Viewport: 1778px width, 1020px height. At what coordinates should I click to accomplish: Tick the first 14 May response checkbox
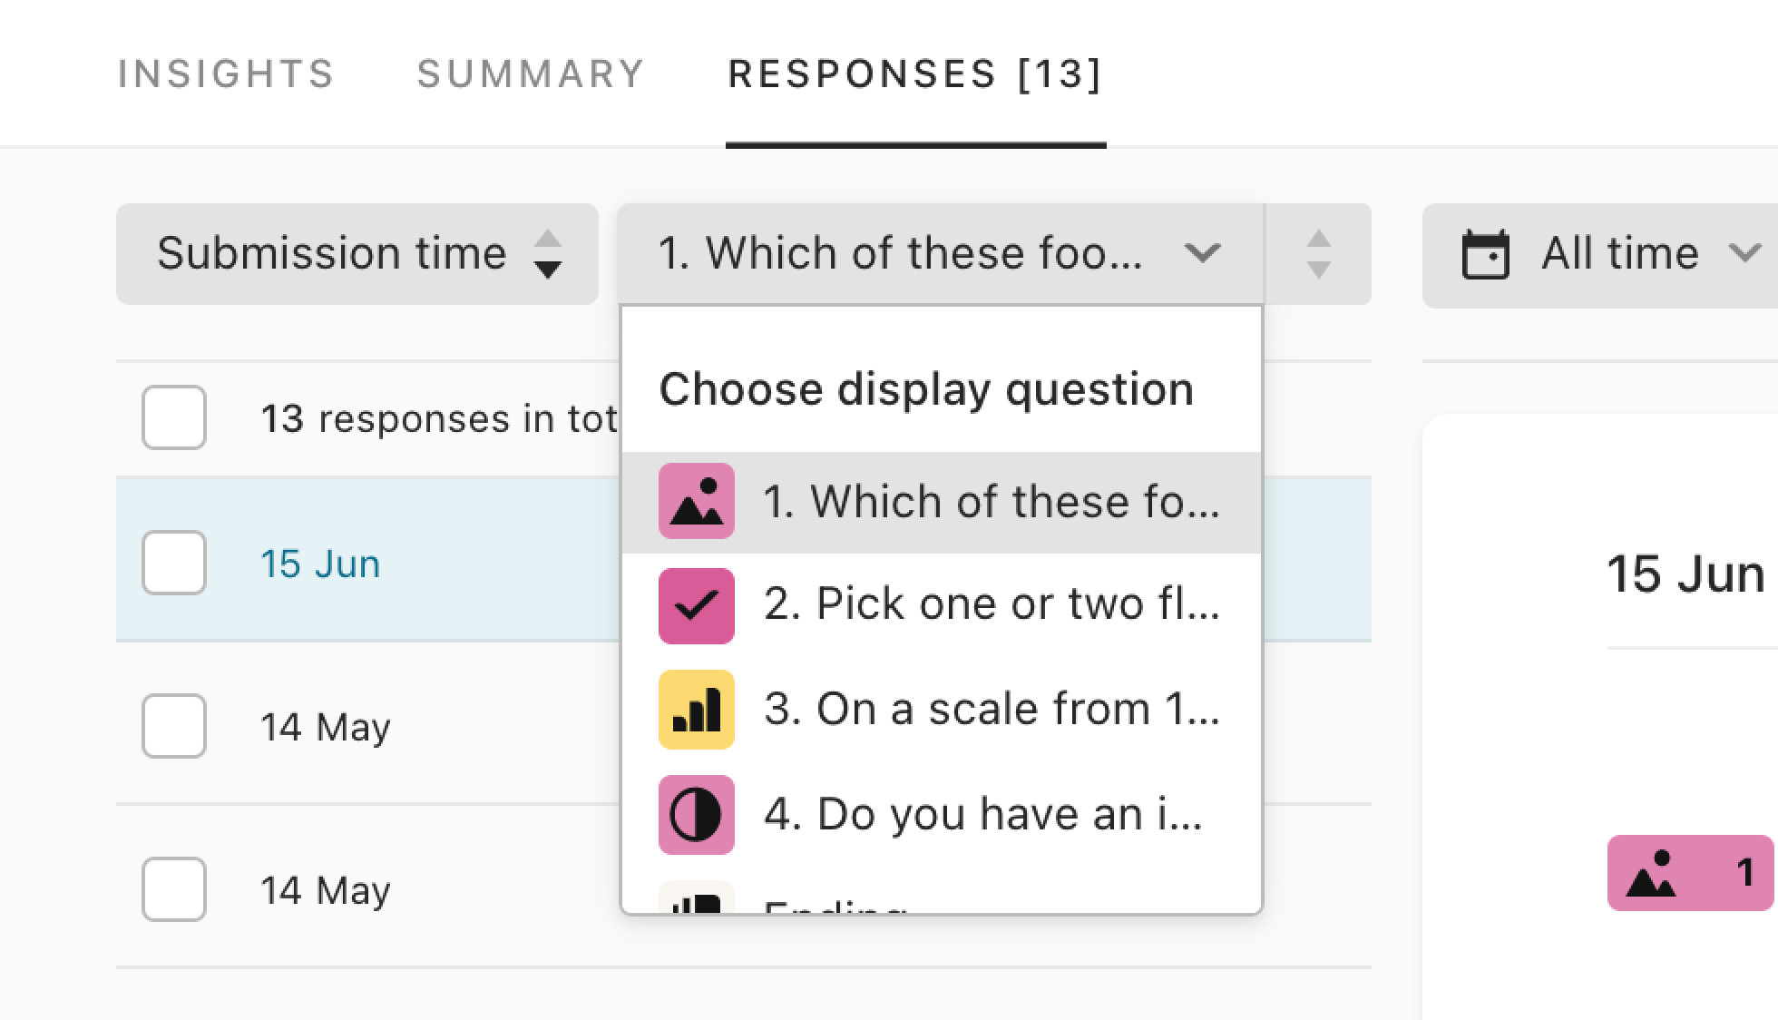point(174,726)
